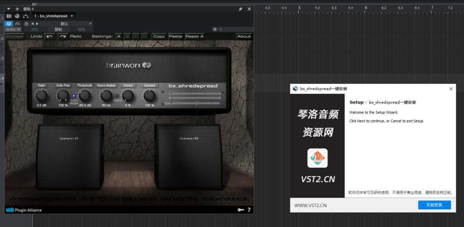Click the Threshold value -60.0 dB field
Image resolution: width=464 pixels, height=227 pixels.
click(85, 105)
